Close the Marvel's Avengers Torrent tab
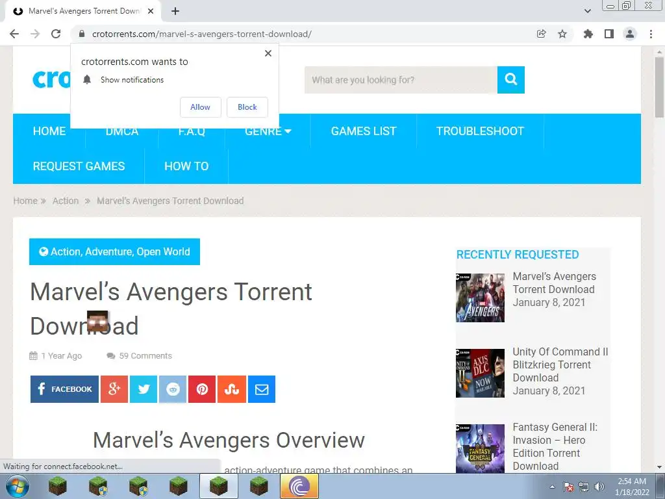 point(151,11)
